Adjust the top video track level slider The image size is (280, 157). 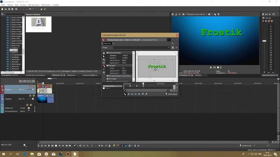33,89
